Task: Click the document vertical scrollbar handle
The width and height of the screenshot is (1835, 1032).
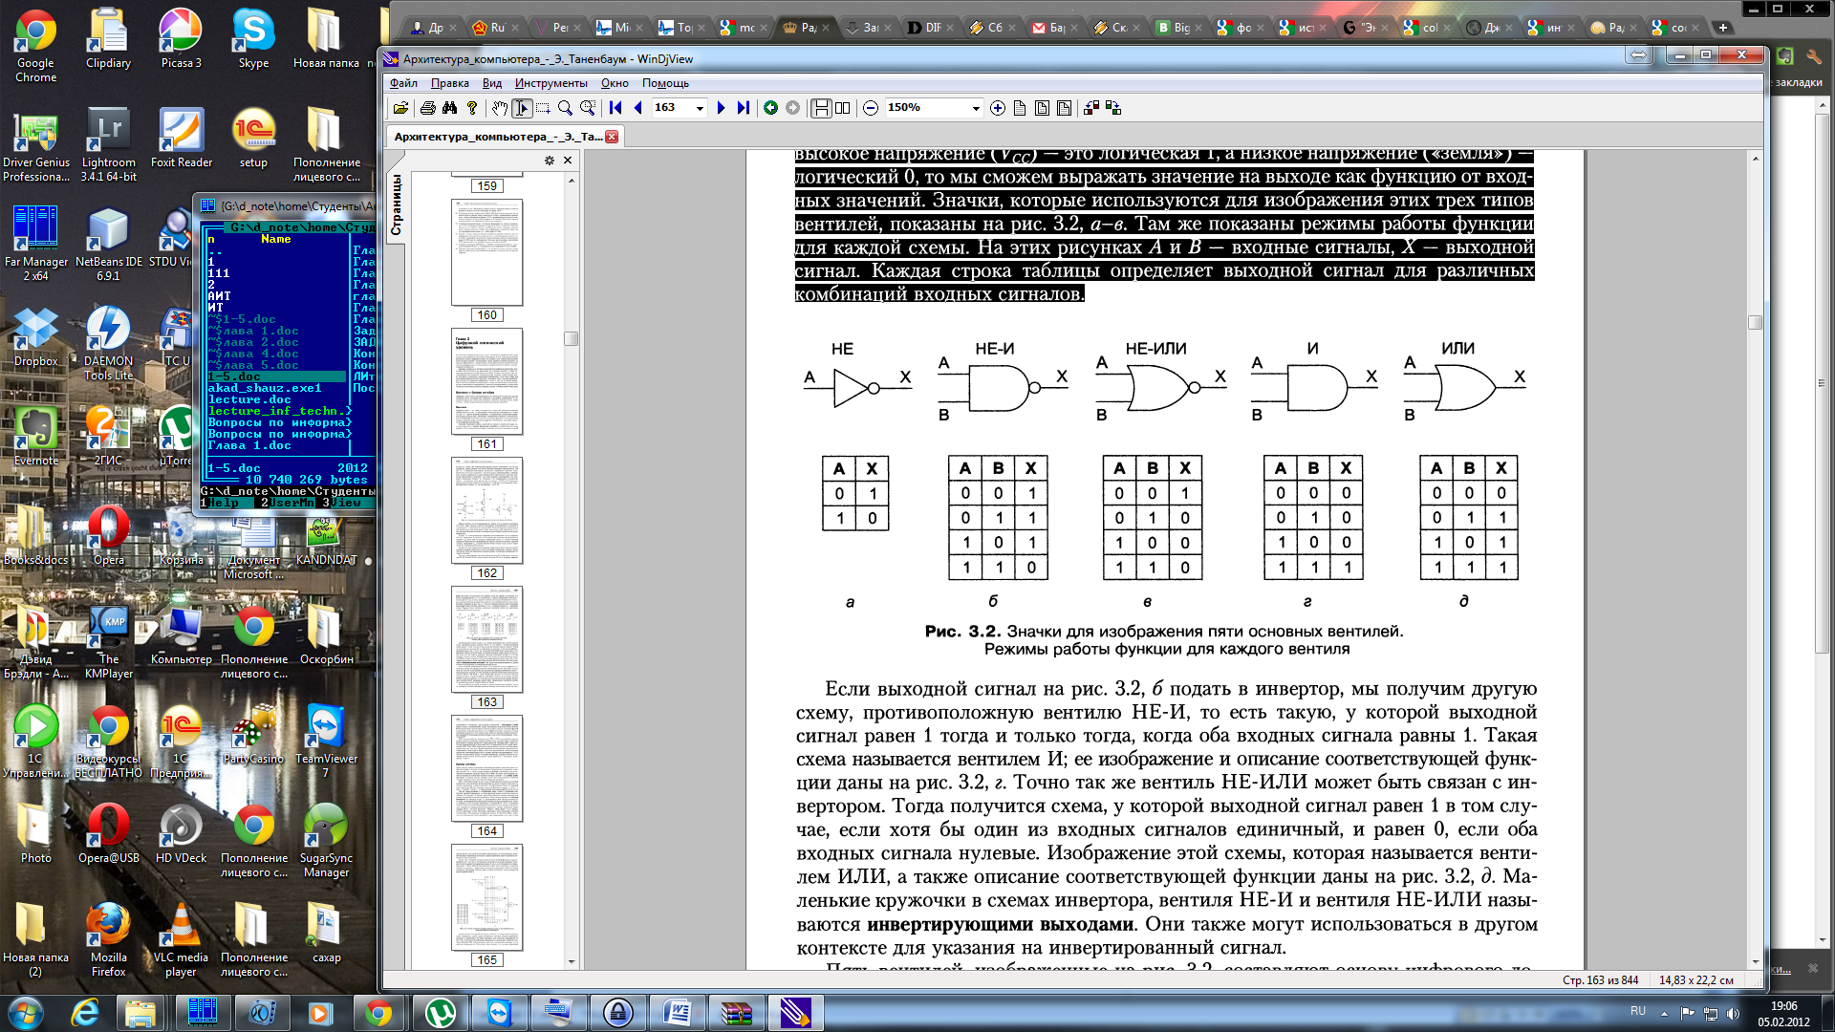Action: (1756, 323)
